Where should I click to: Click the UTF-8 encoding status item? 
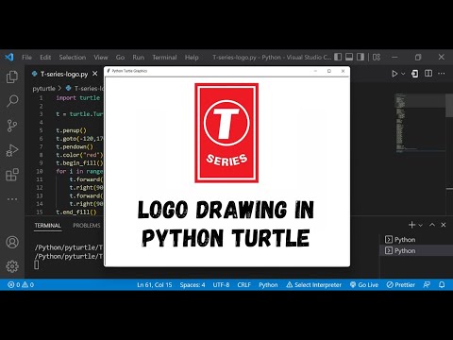(x=221, y=285)
